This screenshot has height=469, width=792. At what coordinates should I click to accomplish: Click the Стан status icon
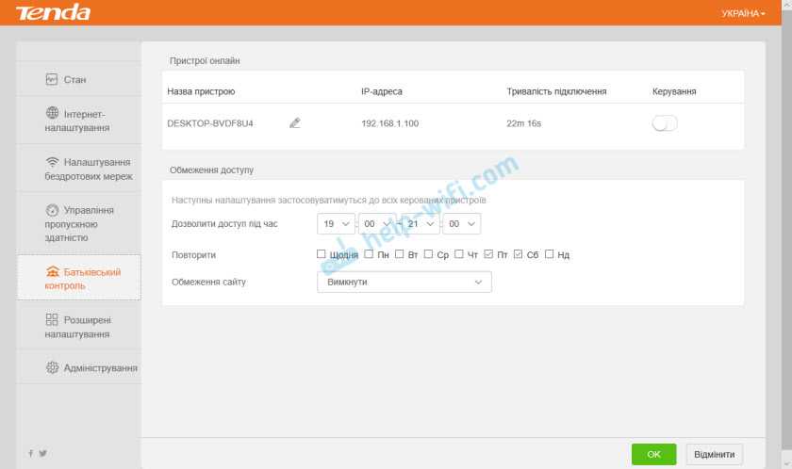52,79
